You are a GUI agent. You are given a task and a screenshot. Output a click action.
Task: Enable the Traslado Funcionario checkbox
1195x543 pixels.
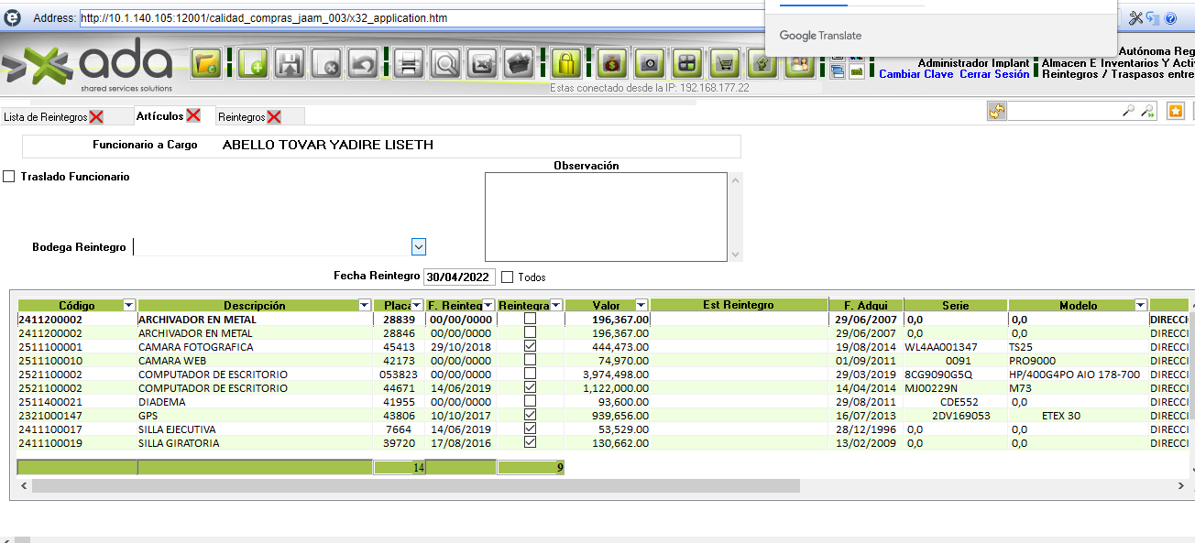click(9, 177)
